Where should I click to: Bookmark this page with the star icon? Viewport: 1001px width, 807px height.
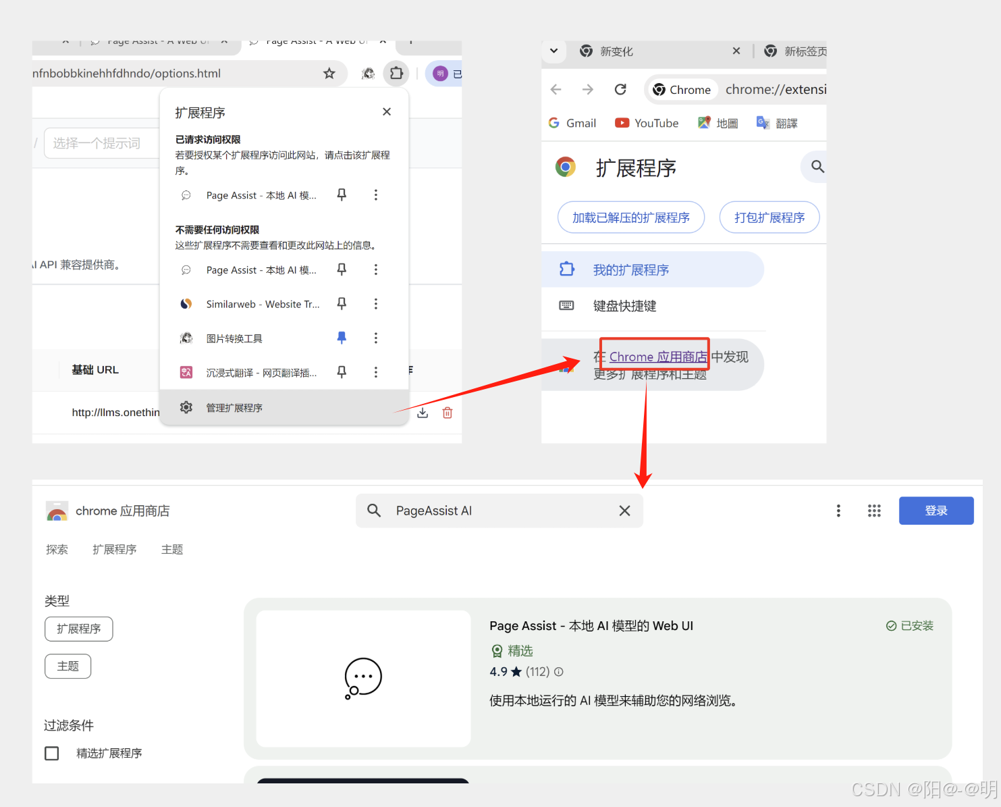[329, 74]
